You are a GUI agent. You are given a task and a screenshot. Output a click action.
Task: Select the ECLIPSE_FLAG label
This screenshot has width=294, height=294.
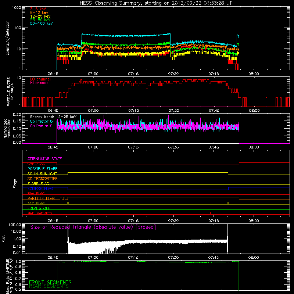(40, 189)
